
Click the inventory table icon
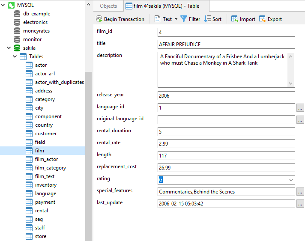[29, 185]
